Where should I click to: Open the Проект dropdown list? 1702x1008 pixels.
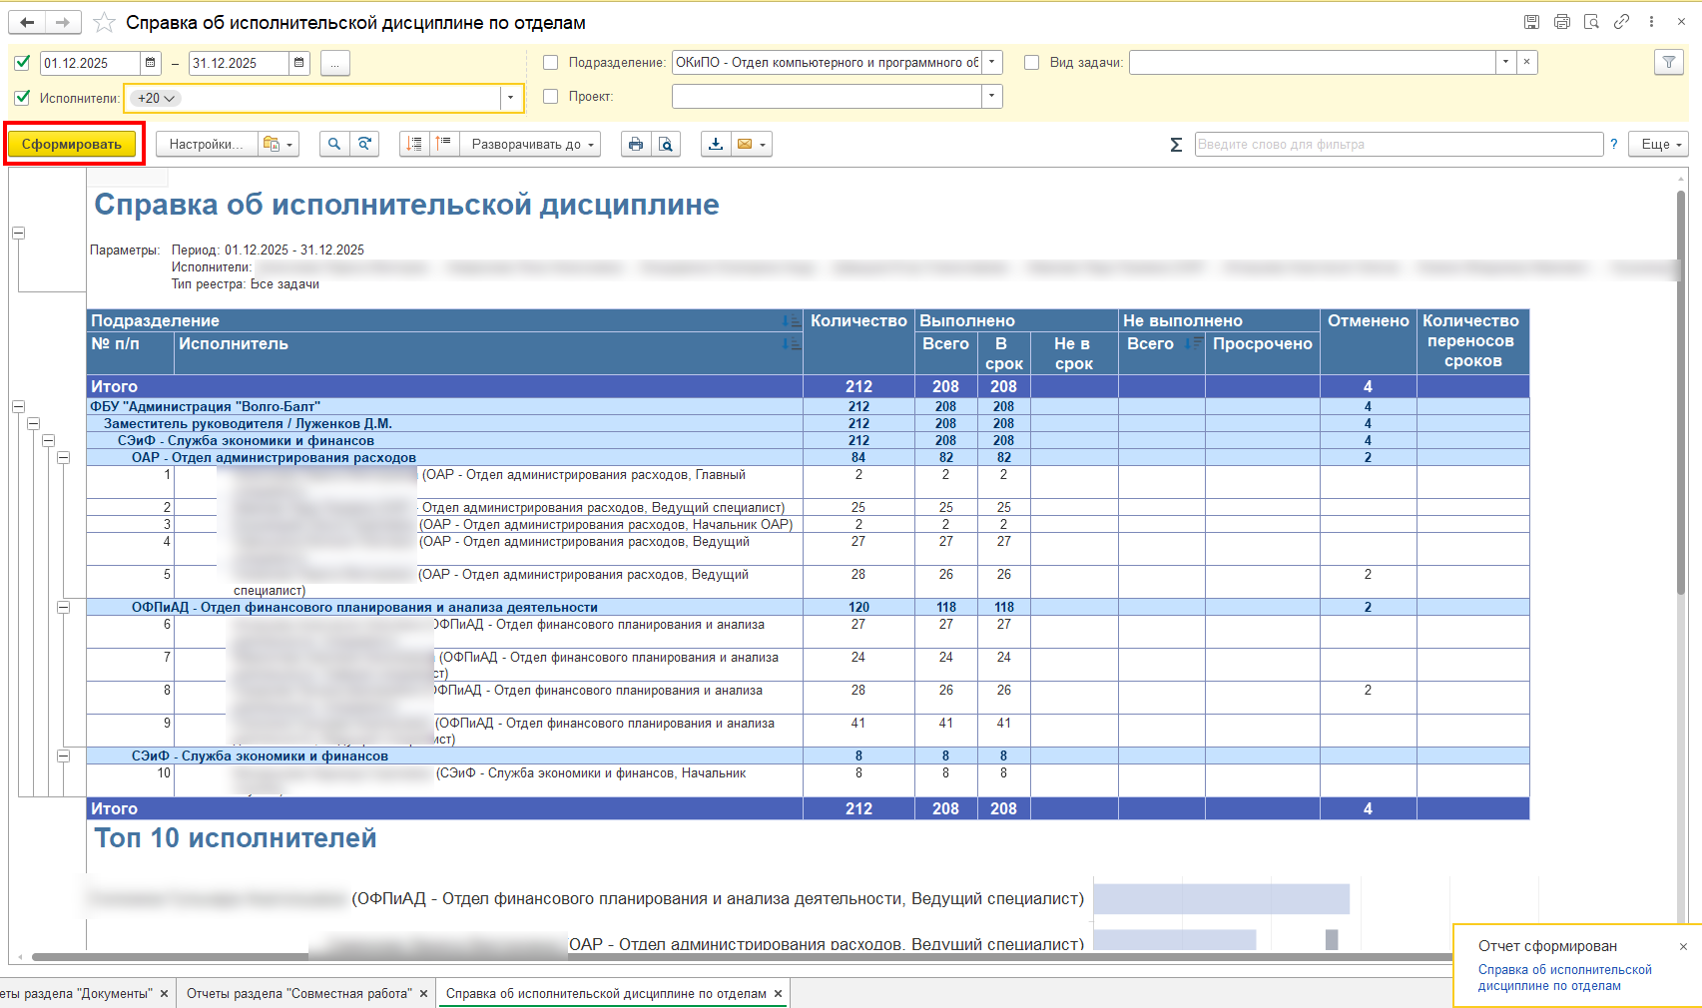(991, 97)
